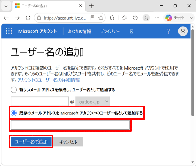Open the プライバシー tab
196x166 pixels.
coord(110,31)
